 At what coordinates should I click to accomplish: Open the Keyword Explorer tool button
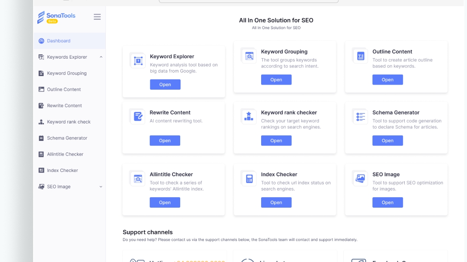[x=165, y=85]
